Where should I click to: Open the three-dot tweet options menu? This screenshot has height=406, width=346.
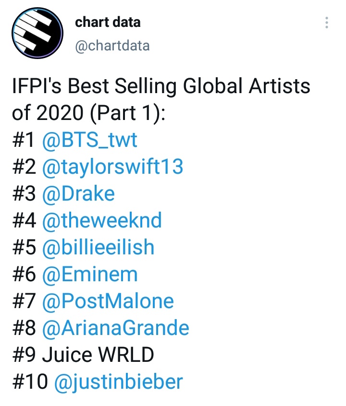point(327,23)
